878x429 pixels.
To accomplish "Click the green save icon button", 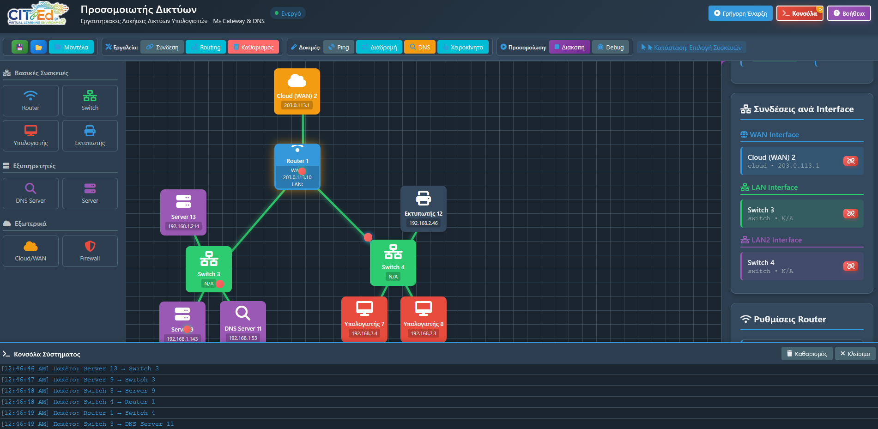I will (19, 47).
